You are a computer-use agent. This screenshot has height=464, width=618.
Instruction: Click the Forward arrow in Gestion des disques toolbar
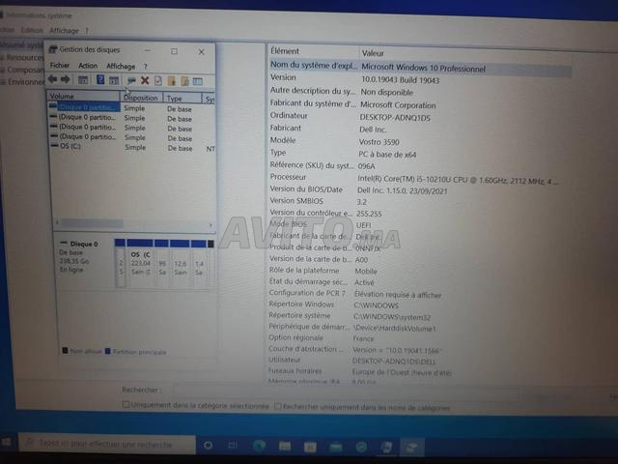(x=66, y=79)
